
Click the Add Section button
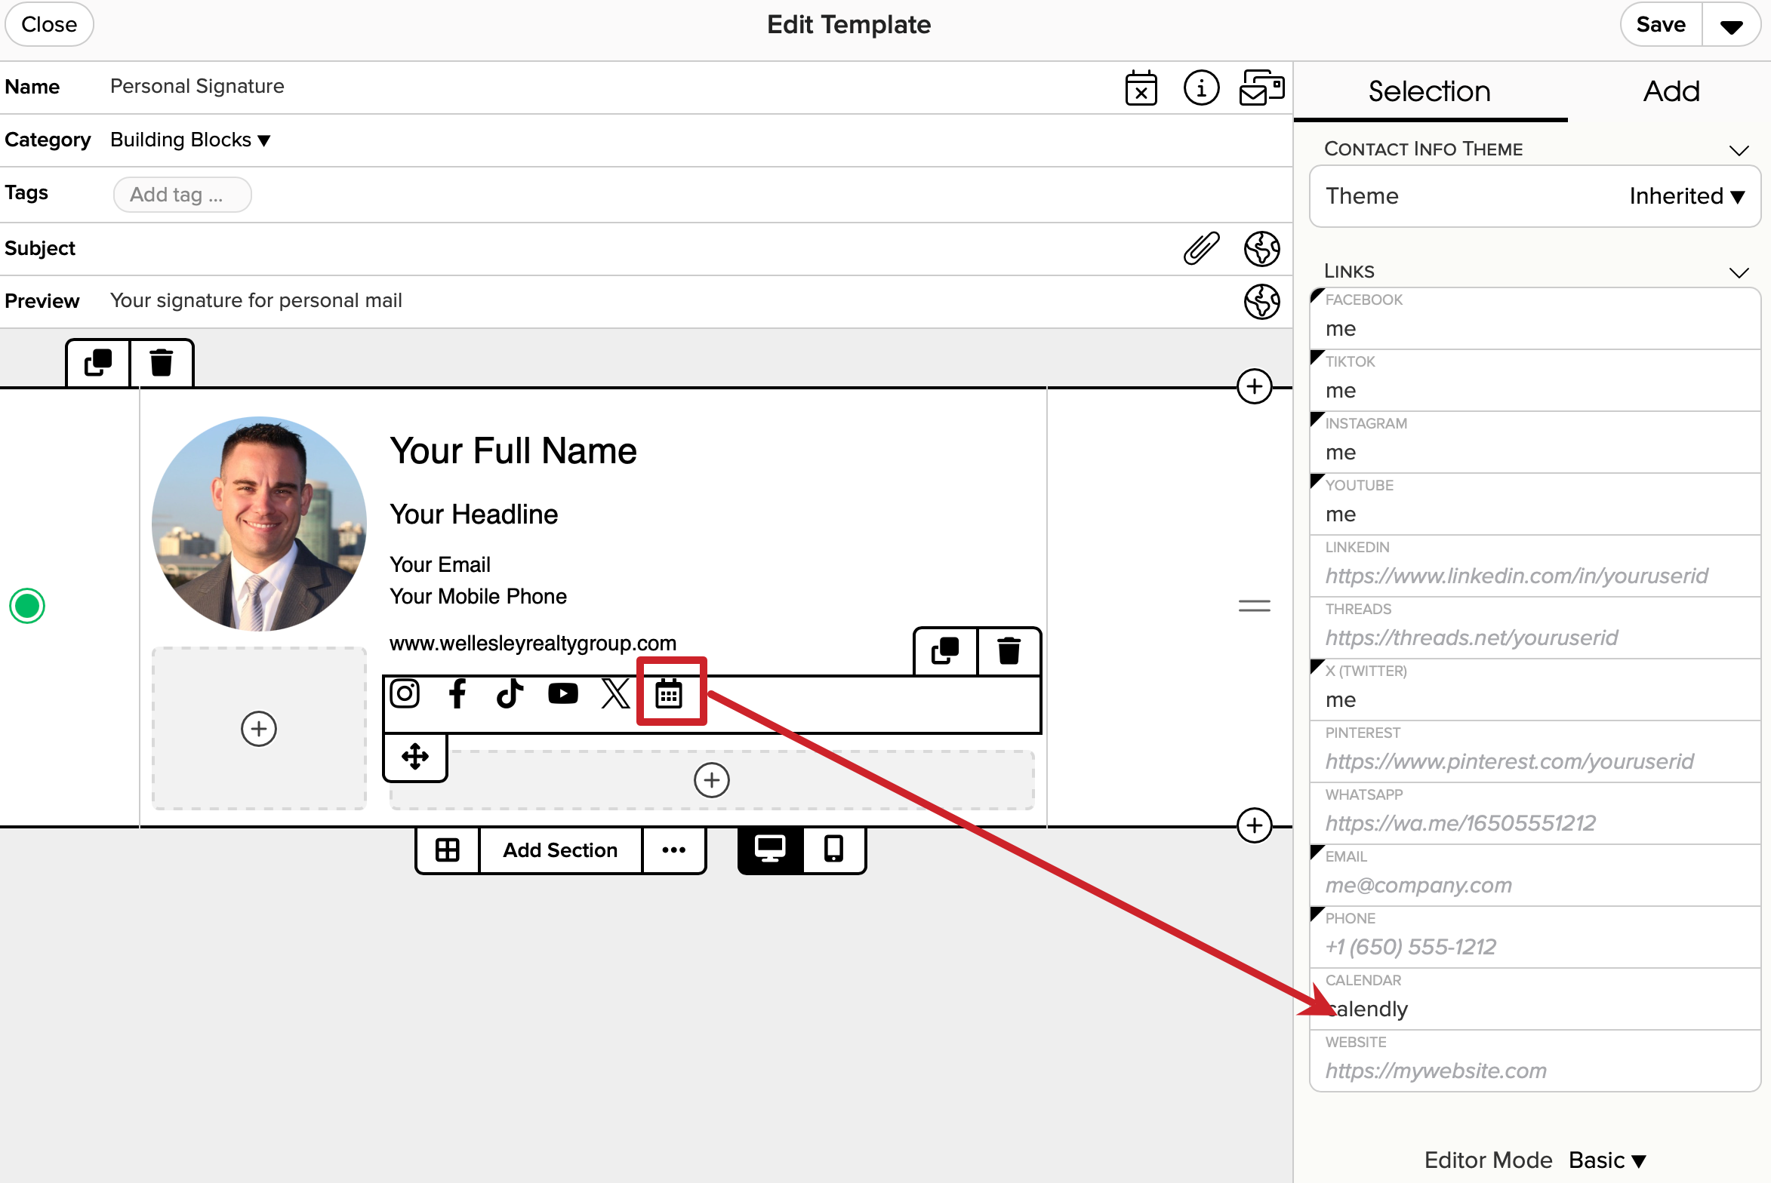click(560, 850)
